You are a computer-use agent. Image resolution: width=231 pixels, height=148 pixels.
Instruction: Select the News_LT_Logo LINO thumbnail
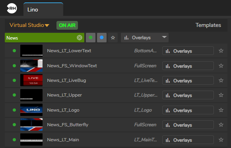click(31, 110)
